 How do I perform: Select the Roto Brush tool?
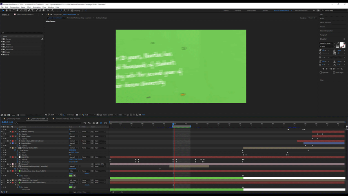[48, 11]
